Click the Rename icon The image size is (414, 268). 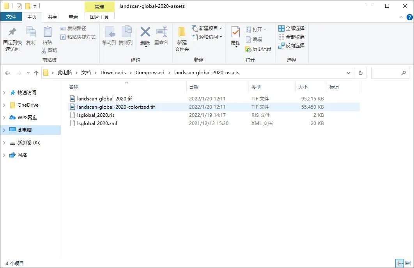[x=162, y=32]
